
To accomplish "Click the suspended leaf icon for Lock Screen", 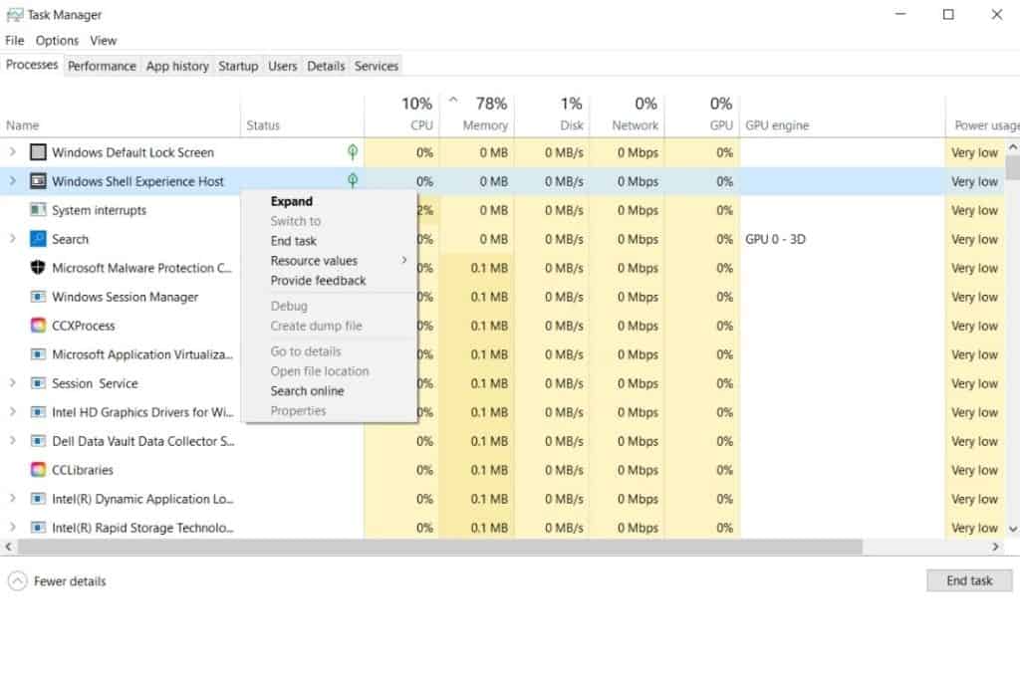I will pos(353,152).
